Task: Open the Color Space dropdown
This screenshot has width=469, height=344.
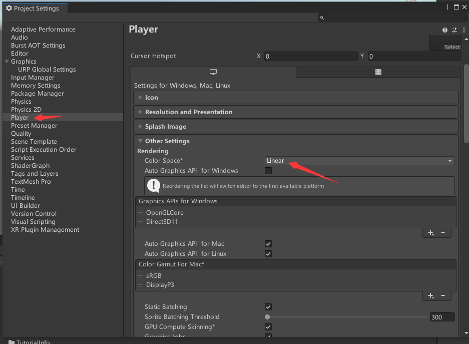Action: 359,161
